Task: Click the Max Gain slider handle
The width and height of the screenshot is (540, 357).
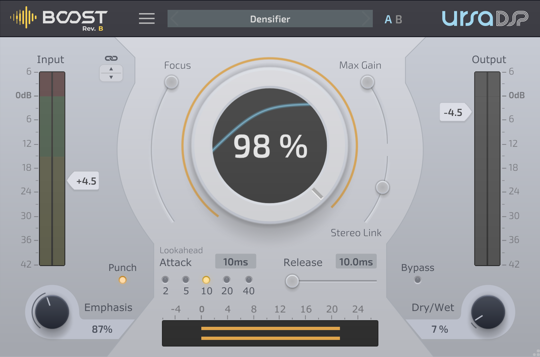Action: pos(367,82)
